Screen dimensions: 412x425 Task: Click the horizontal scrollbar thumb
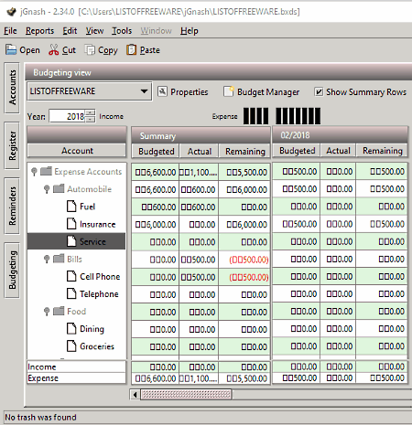pyautogui.click(x=186, y=395)
